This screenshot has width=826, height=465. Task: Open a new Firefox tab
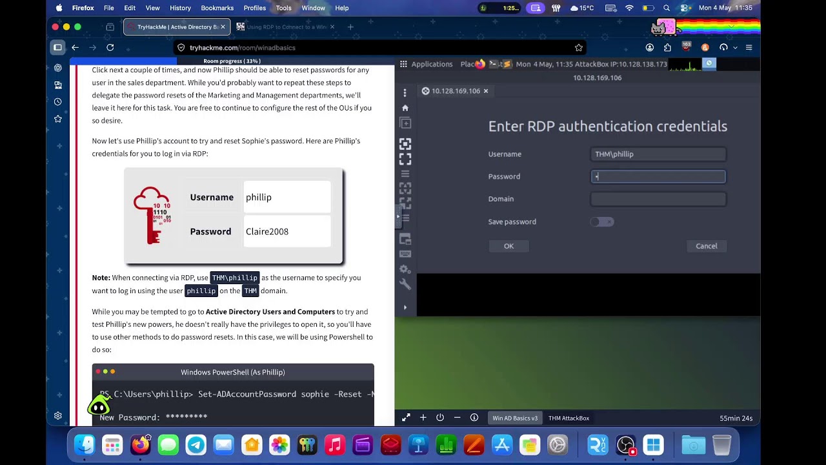(x=350, y=27)
